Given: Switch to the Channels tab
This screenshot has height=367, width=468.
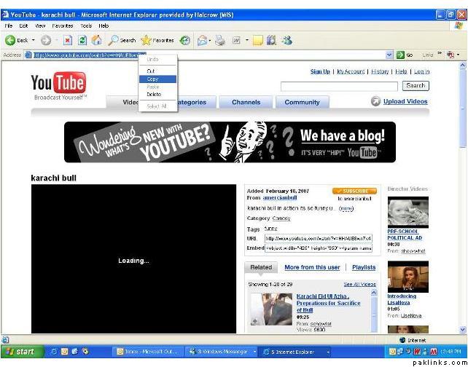Looking at the screenshot, I should point(246,102).
